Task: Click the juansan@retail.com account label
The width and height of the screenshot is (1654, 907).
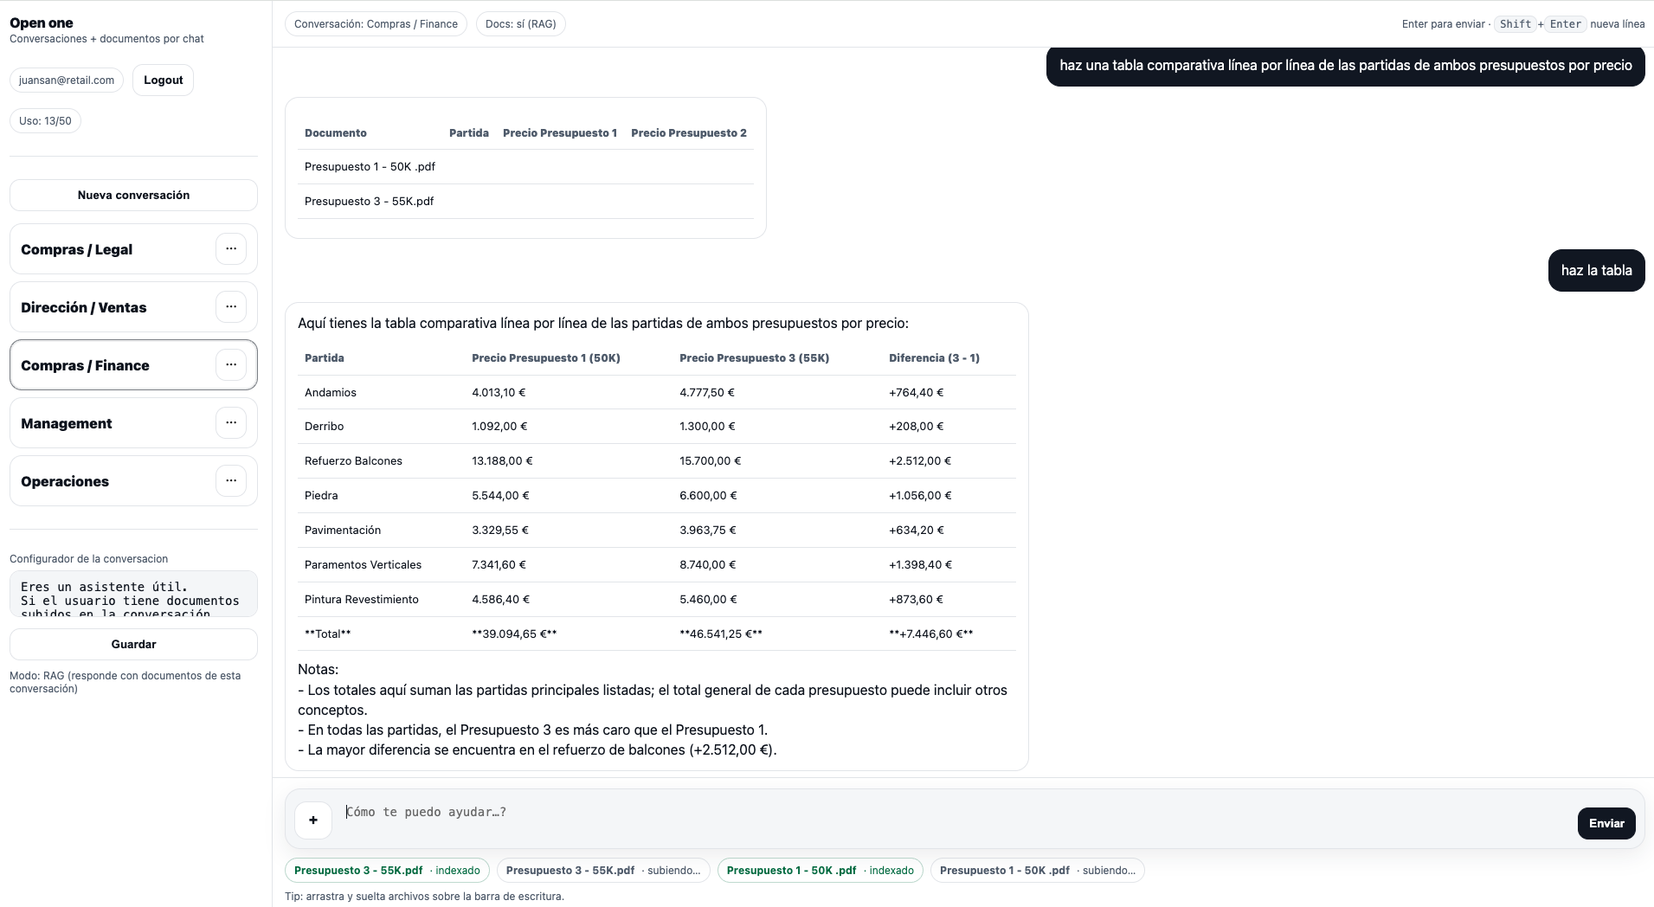Action: 67,79
